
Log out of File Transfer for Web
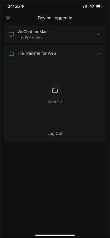pos(55,134)
